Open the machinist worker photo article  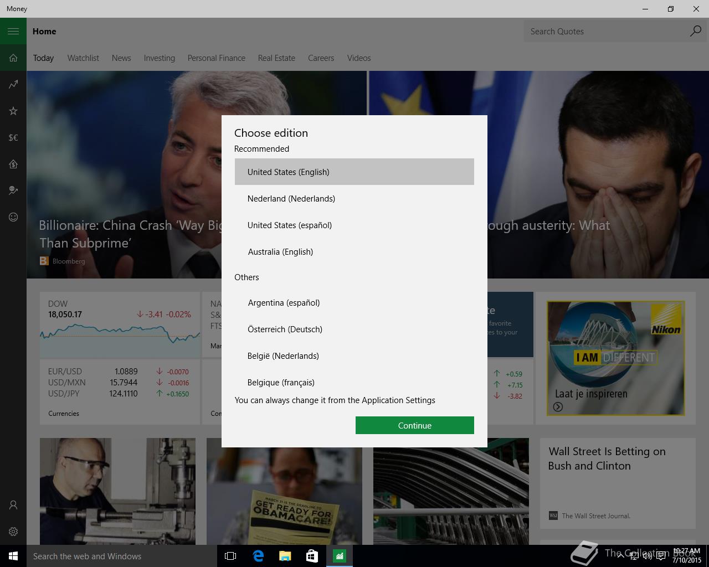tap(117, 491)
